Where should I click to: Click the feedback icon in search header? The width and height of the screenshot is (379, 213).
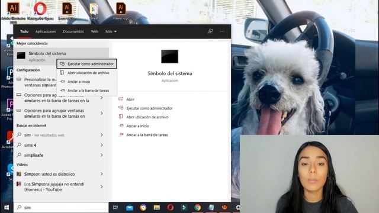(x=210, y=31)
